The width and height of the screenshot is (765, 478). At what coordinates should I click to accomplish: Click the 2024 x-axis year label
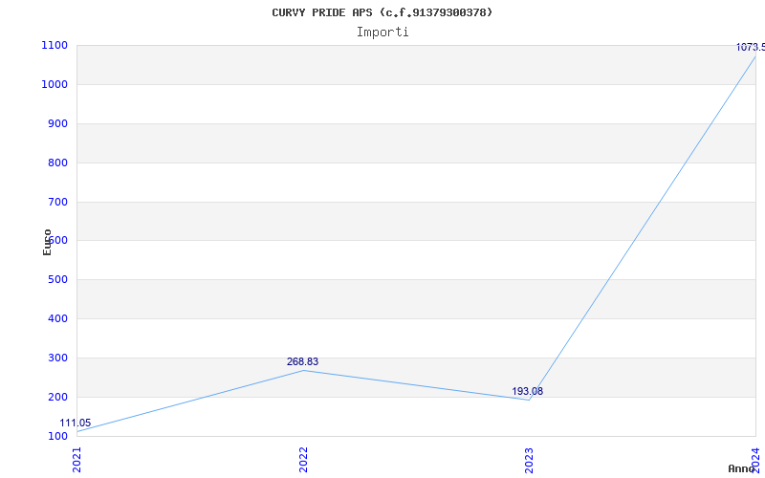coord(755,459)
